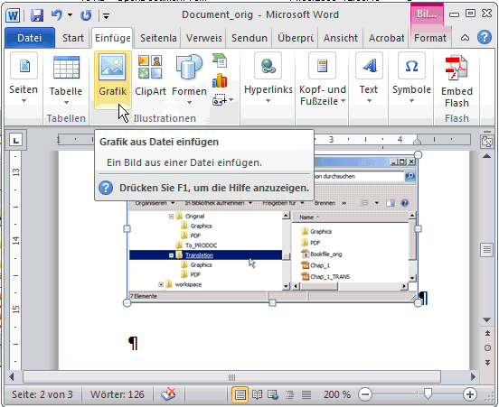Viewport: 499px width, 407px height.
Task: Toggle the ruler display button above scrollbar
Action: click(x=487, y=142)
